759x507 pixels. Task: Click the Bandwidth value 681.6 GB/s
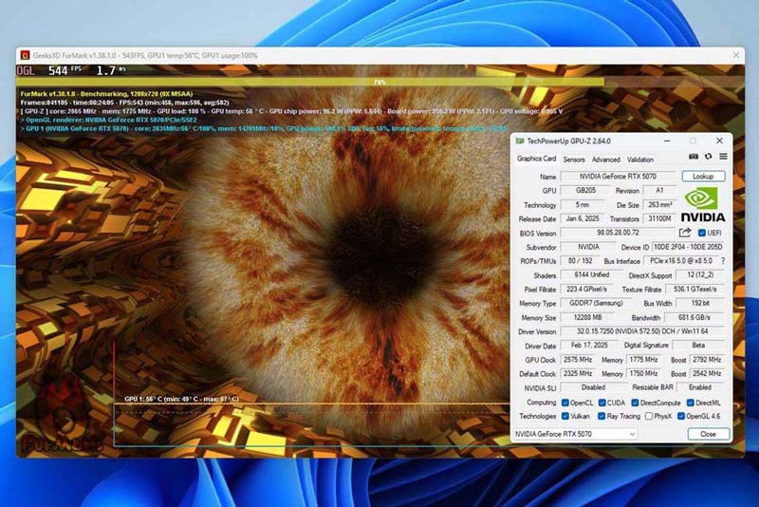(x=694, y=318)
